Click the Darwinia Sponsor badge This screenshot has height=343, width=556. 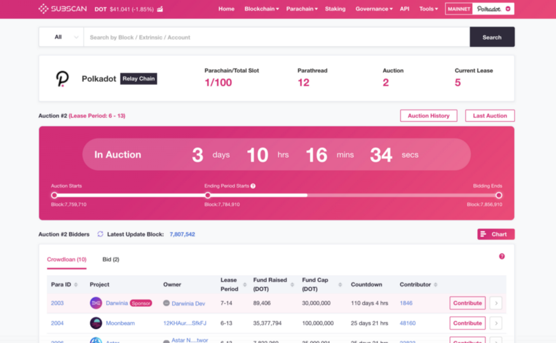coord(141,303)
